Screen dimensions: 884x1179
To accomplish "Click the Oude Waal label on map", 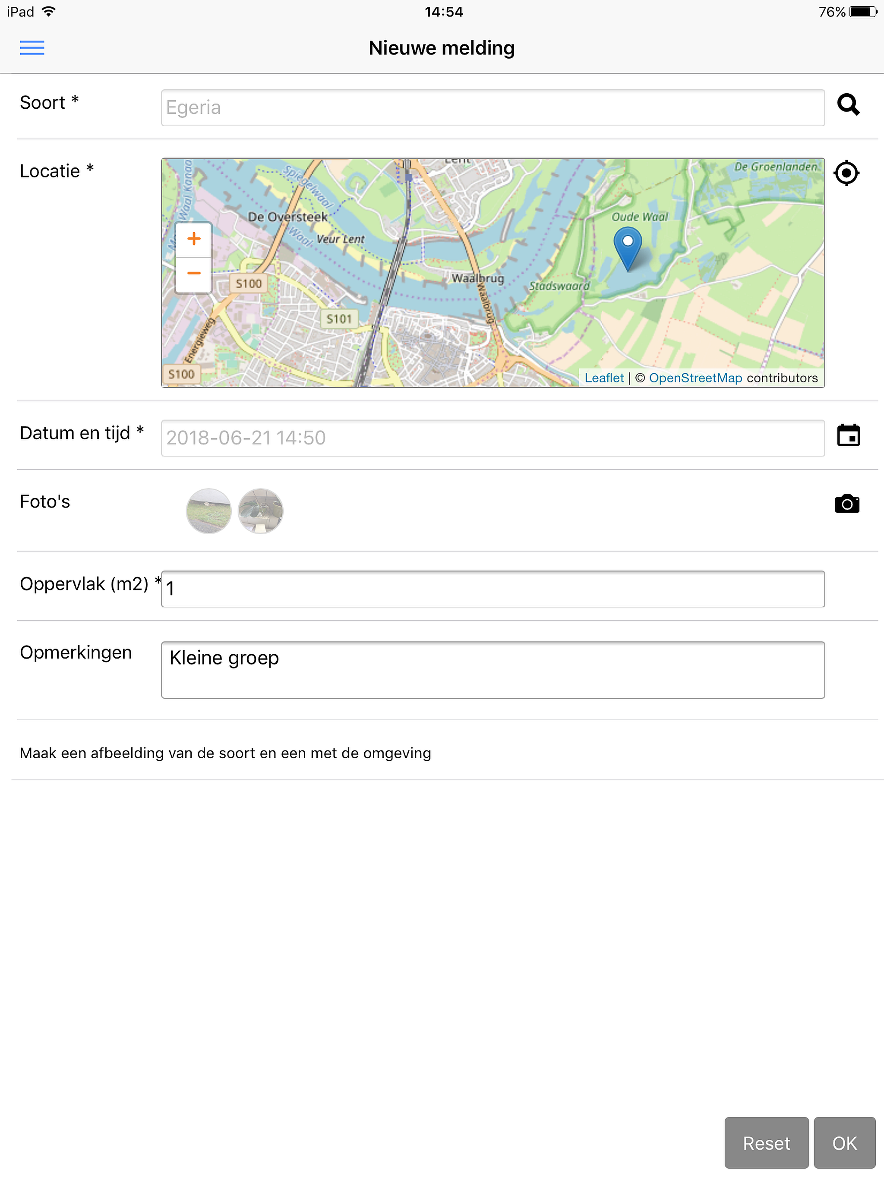I will pos(639,217).
